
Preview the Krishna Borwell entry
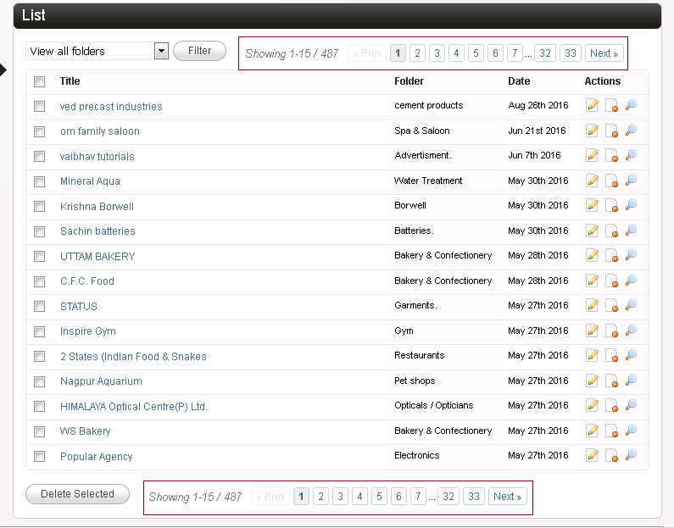631,206
